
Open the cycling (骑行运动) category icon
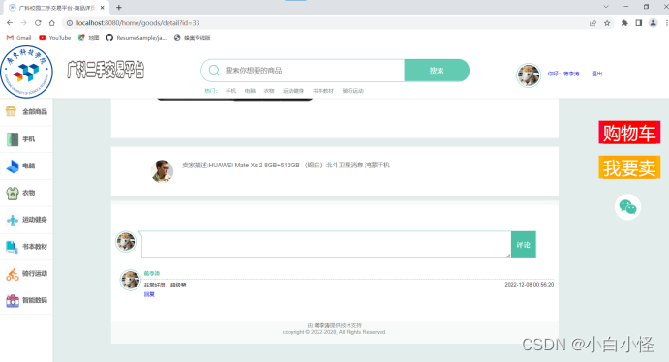point(13,274)
